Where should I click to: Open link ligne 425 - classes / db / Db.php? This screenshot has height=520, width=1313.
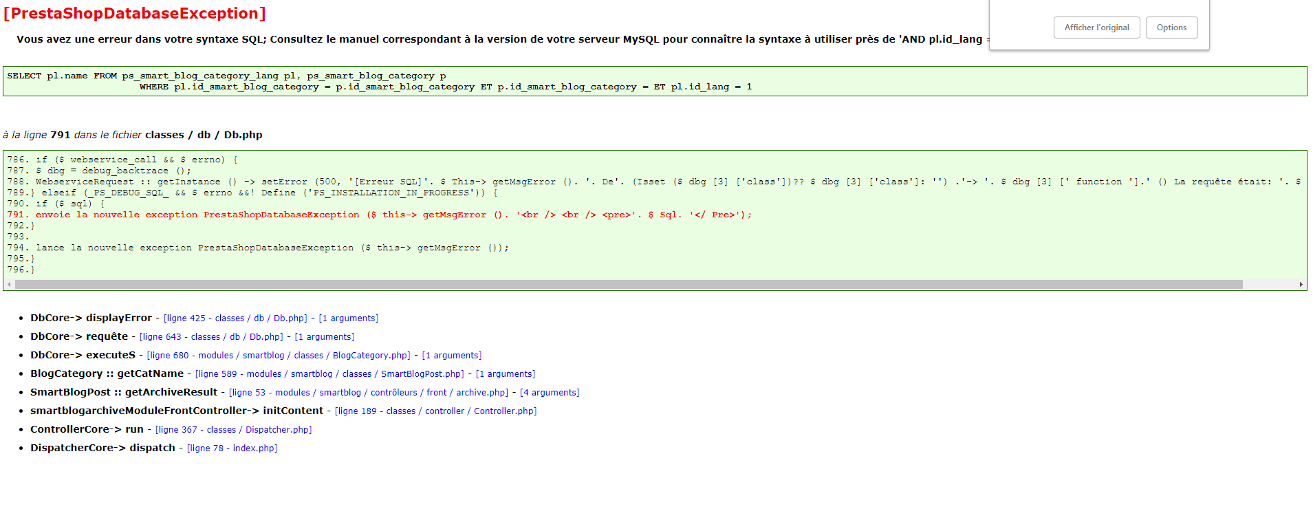235,318
